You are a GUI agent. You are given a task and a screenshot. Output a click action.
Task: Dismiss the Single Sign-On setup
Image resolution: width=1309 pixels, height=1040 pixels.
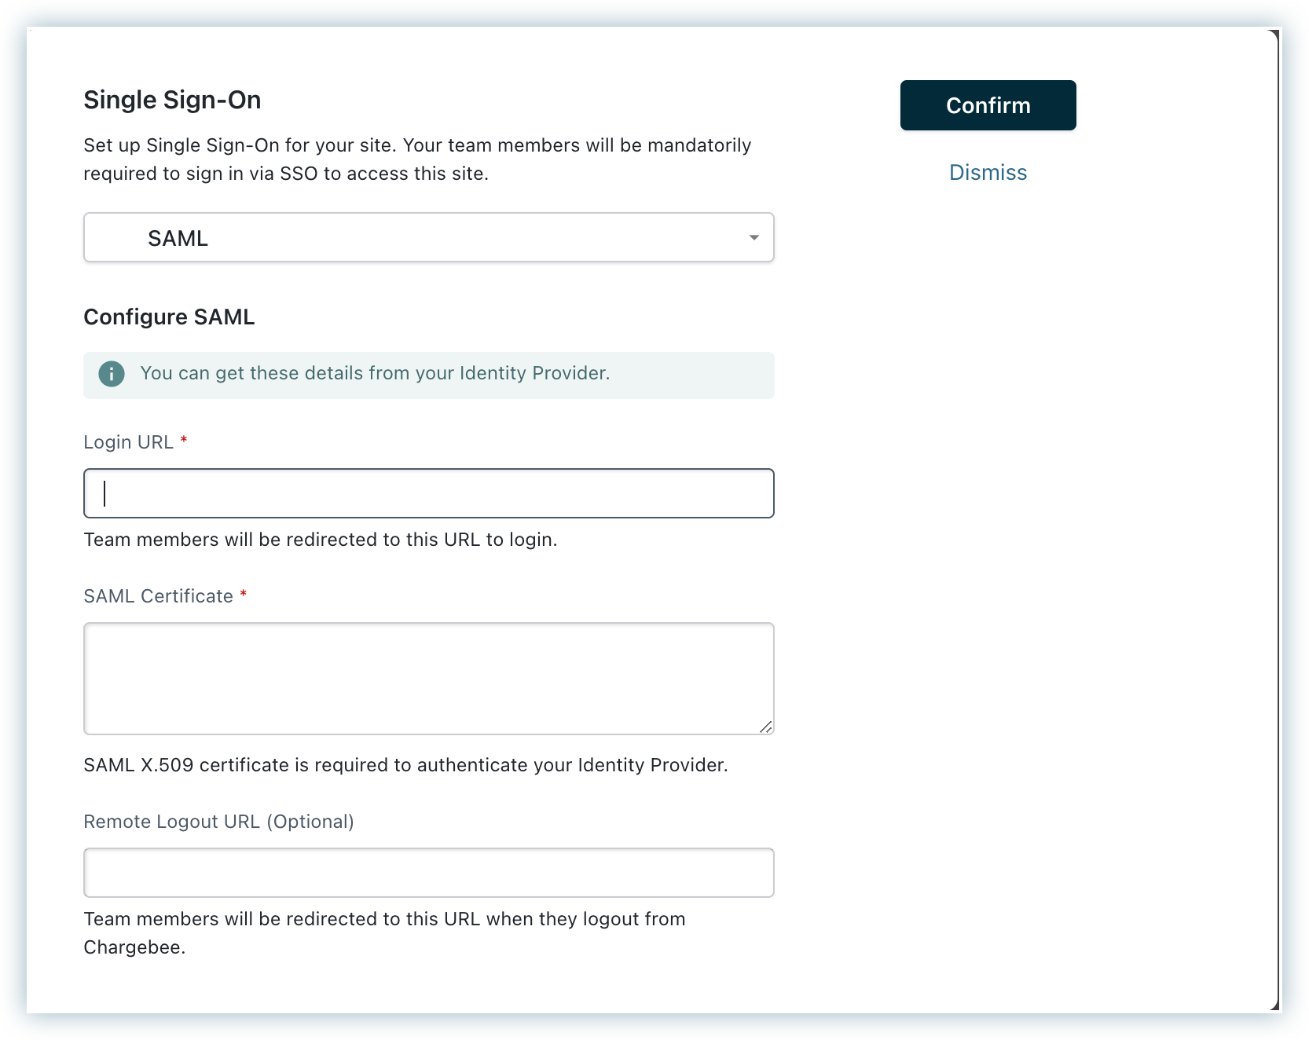(x=988, y=173)
